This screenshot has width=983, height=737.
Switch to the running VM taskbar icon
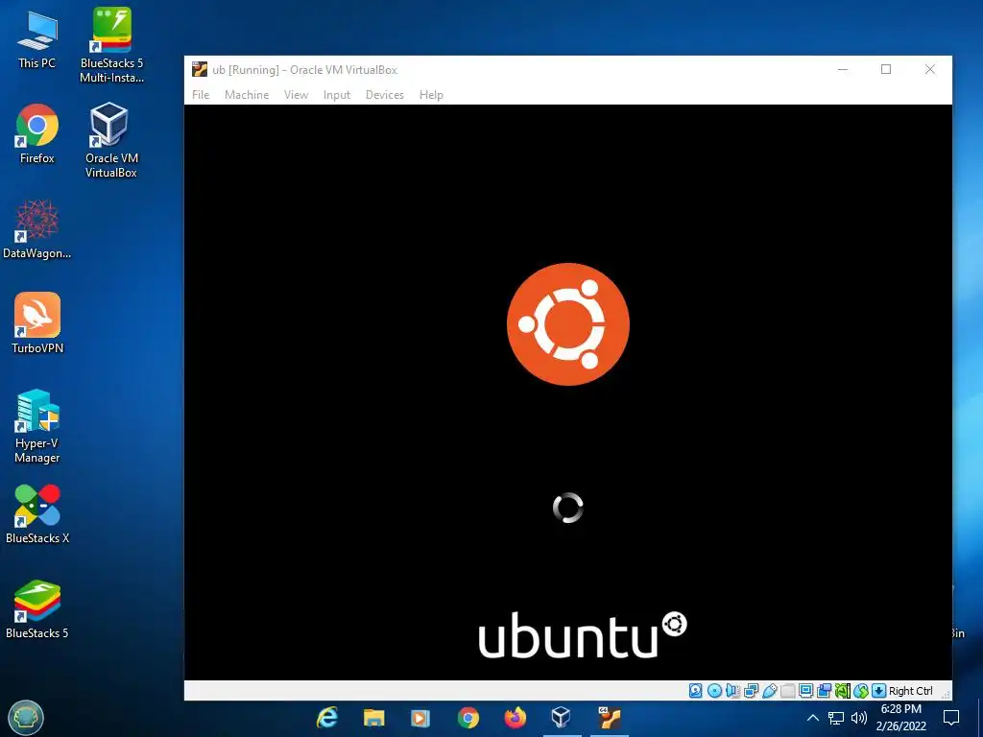pyautogui.click(x=609, y=718)
